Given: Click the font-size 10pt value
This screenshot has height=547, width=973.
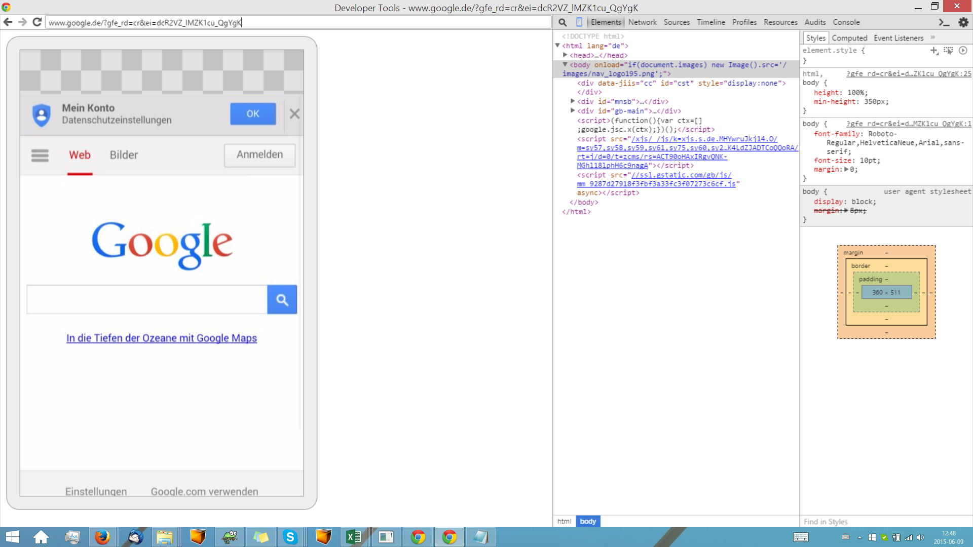Looking at the screenshot, I should (x=868, y=161).
